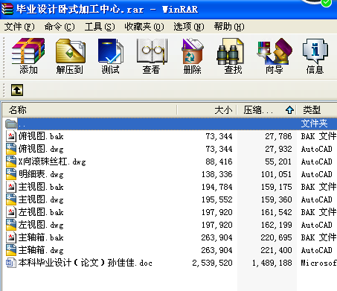Open the 命令(C) menu
This screenshot has width=337, height=291.
click(60, 27)
